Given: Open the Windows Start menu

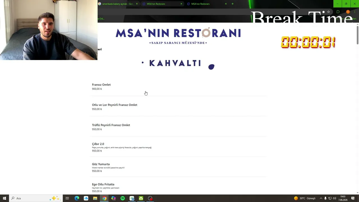Looking at the screenshot, I should coord(4,198).
